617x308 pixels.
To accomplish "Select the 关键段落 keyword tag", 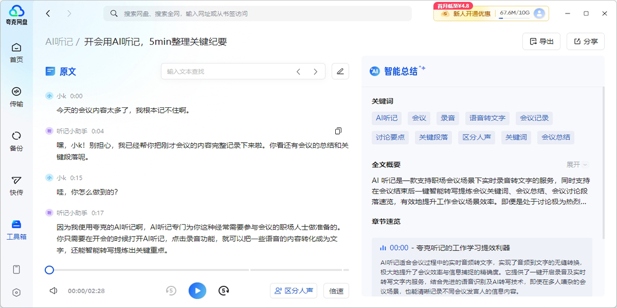I will pos(433,138).
